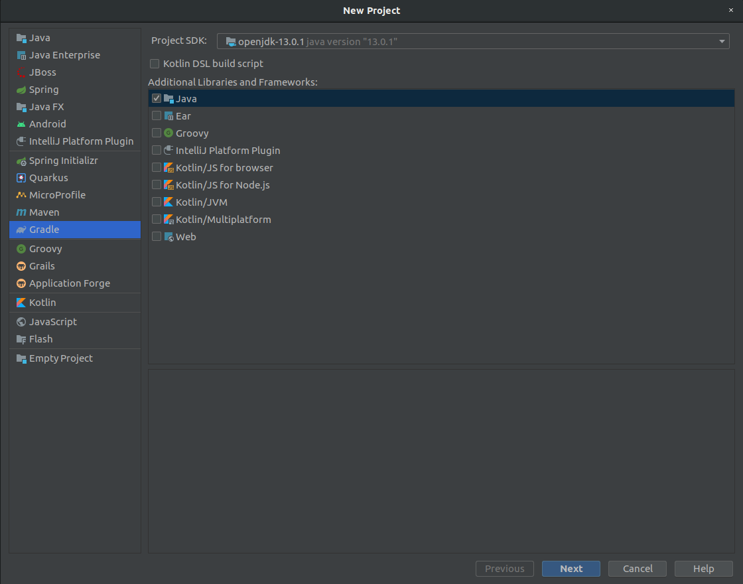Select the Java row in frameworks list
Image resolution: width=743 pixels, height=584 pixels.
pos(441,99)
